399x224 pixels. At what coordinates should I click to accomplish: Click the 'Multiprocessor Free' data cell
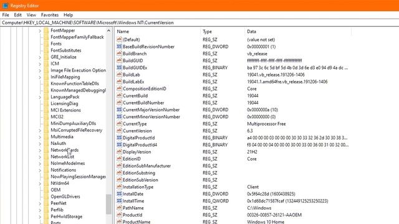[x=266, y=124]
